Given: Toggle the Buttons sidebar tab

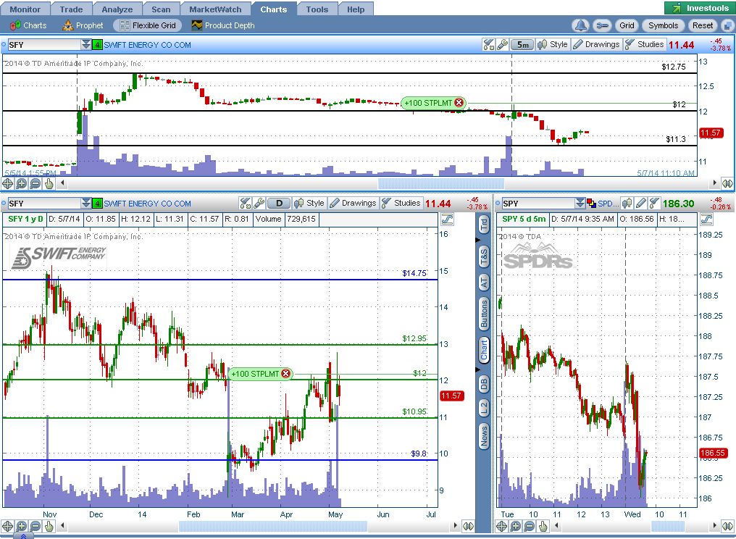Looking at the screenshot, I should click(x=483, y=314).
